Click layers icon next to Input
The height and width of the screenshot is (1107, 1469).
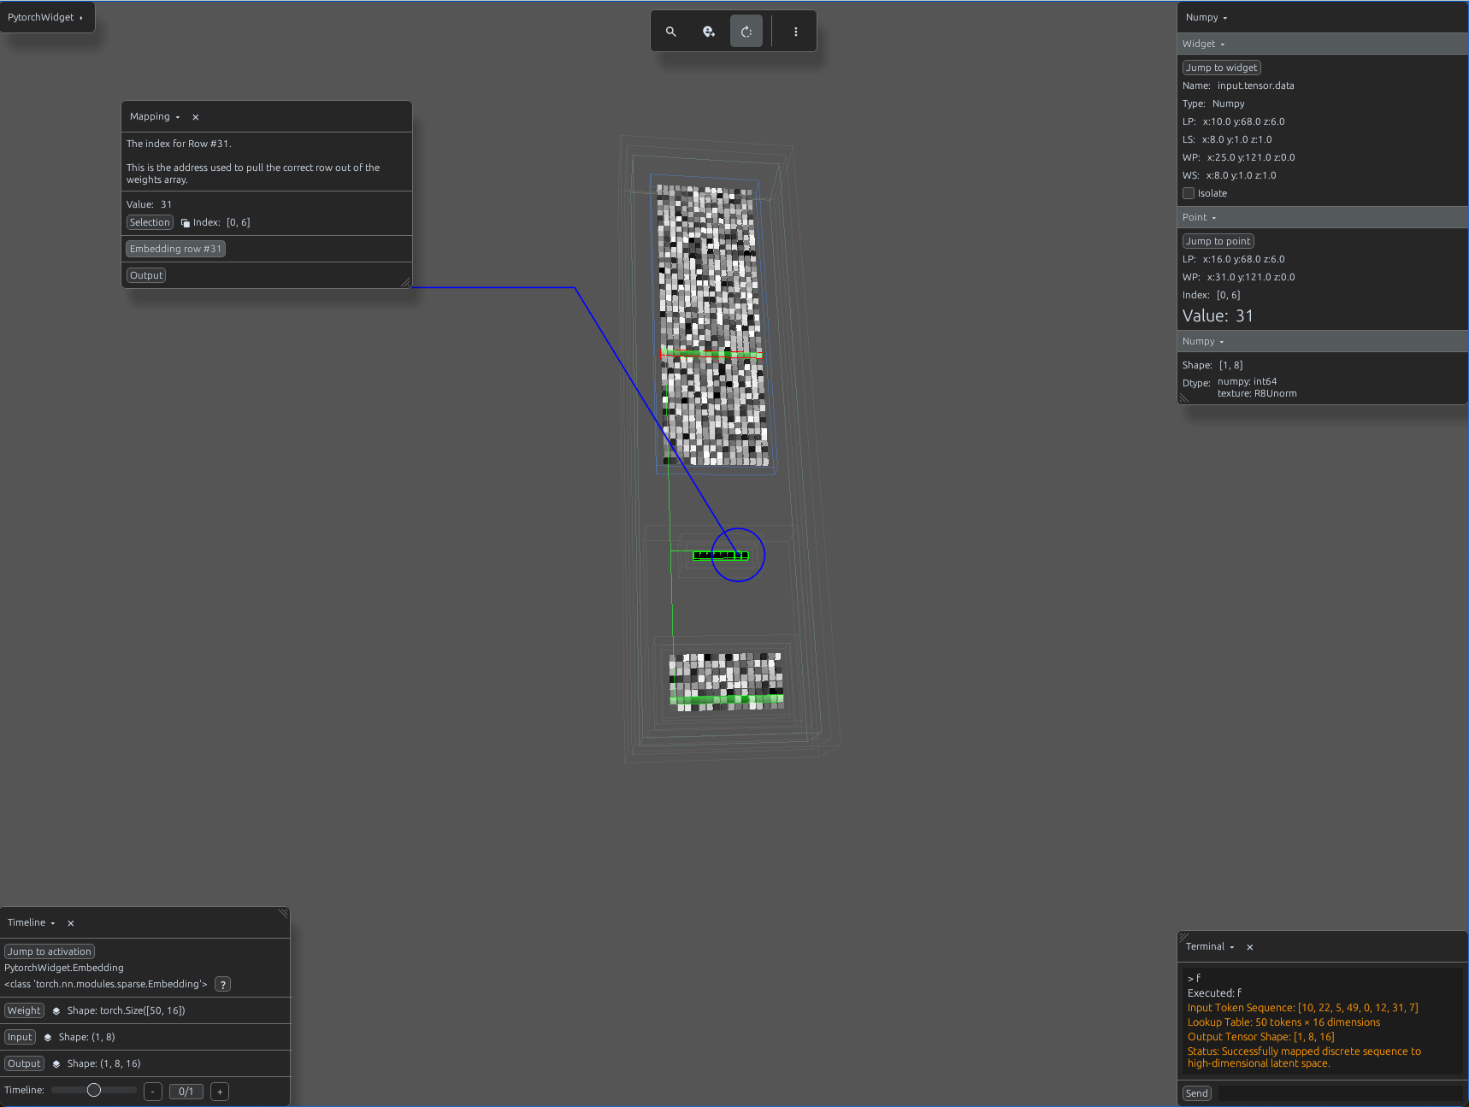click(48, 1037)
